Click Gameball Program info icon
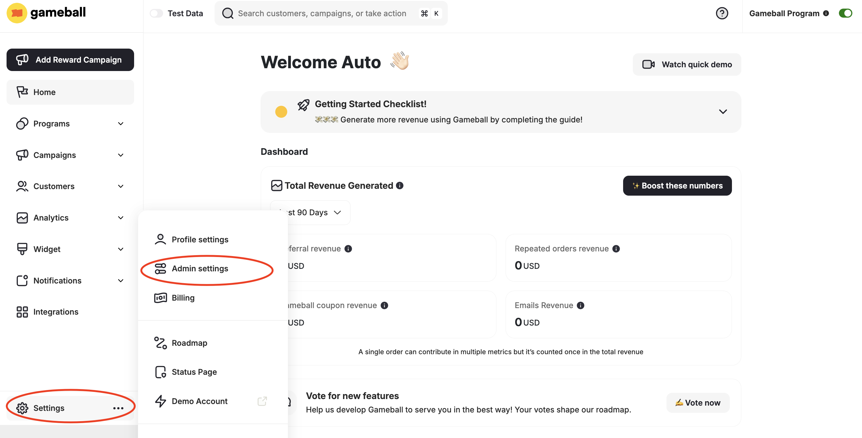Viewport: 862px width, 438px height. [826, 13]
